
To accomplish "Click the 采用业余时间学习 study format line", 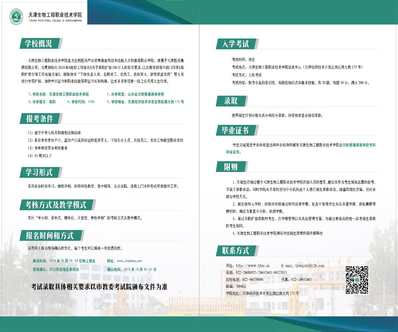I will click(x=103, y=186).
